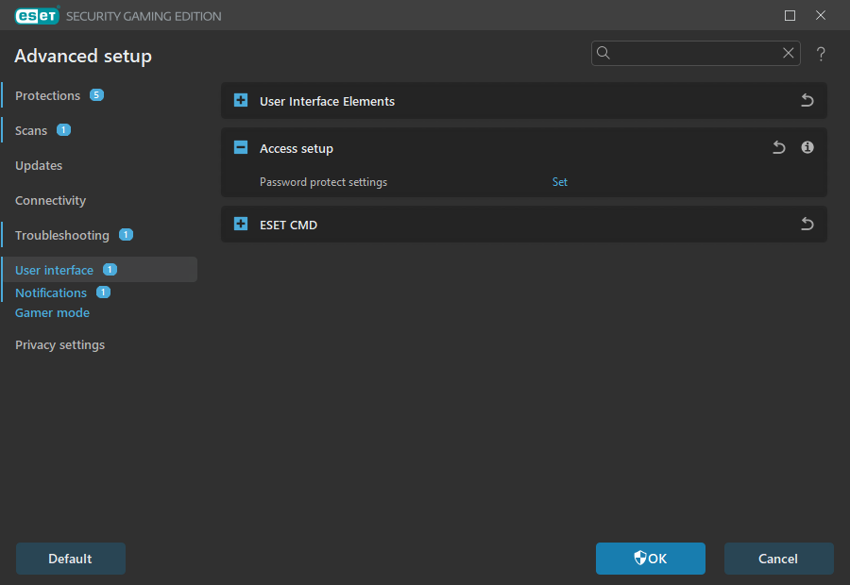Expand the User Interface Elements section
The height and width of the screenshot is (585, 850).
(x=241, y=100)
